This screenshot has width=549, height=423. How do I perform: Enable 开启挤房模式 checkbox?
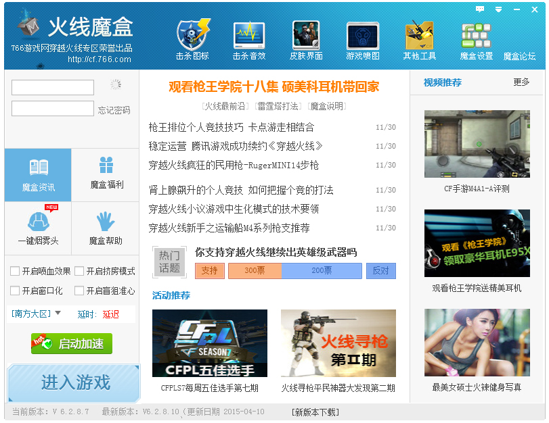coord(79,271)
